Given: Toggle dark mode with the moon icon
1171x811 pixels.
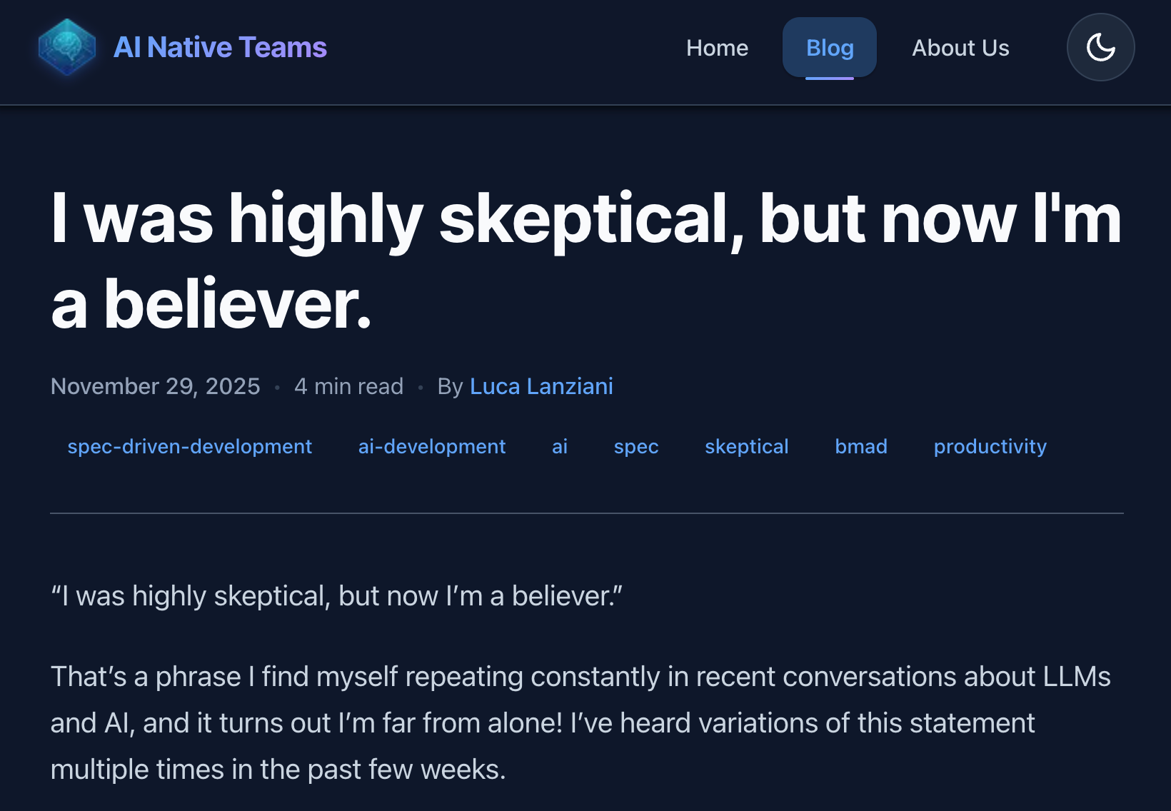Looking at the screenshot, I should 1100,47.
